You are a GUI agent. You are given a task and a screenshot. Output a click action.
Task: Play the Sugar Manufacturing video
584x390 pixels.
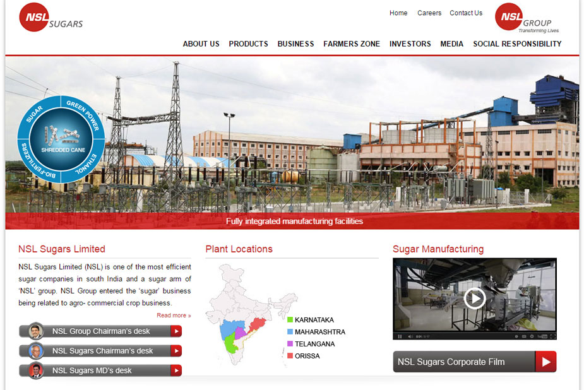click(475, 298)
